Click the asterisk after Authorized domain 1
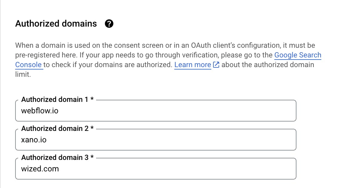Image resolution: width=351 pixels, height=188 pixels. (92, 99)
